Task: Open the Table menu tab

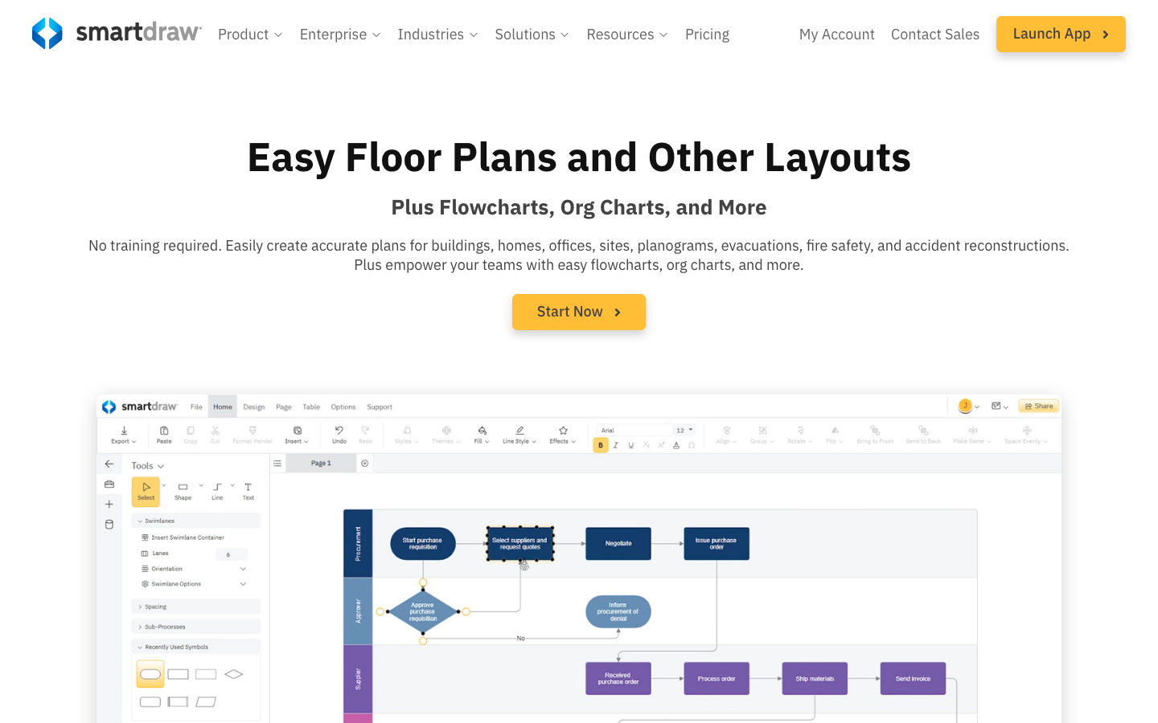Action: pos(311,406)
